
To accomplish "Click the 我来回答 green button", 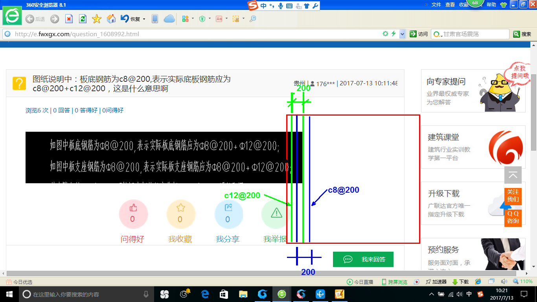I will point(363,259).
